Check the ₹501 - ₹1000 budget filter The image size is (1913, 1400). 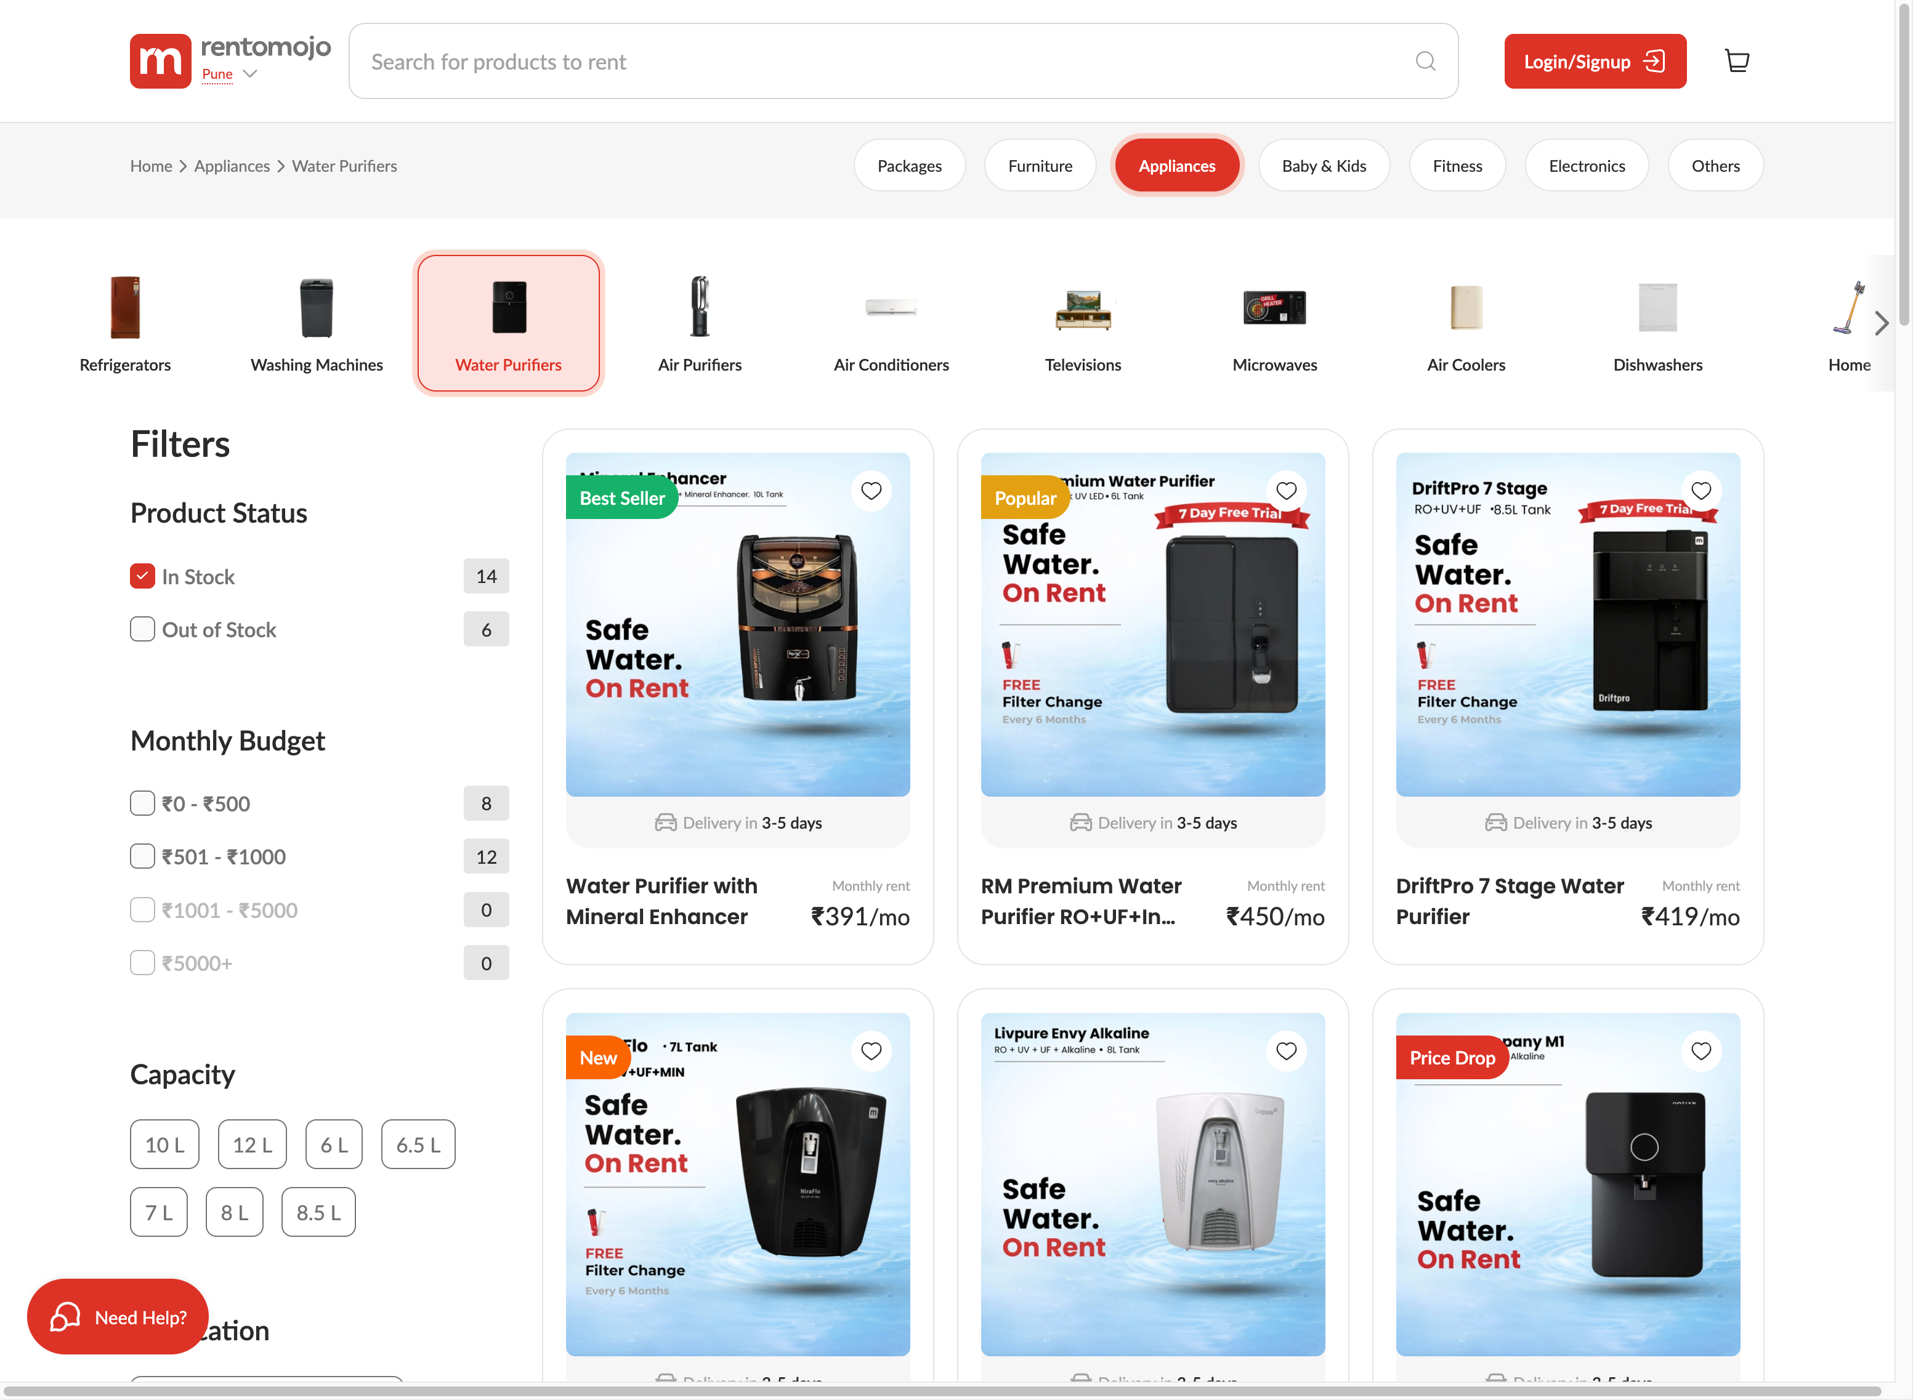[142, 856]
